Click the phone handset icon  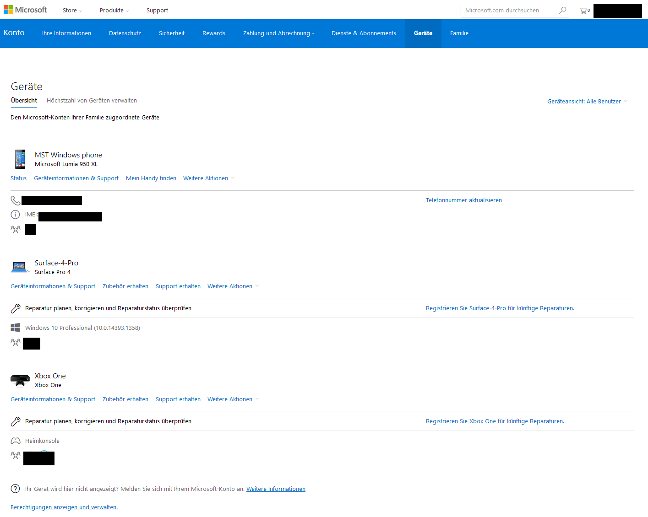tap(16, 200)
